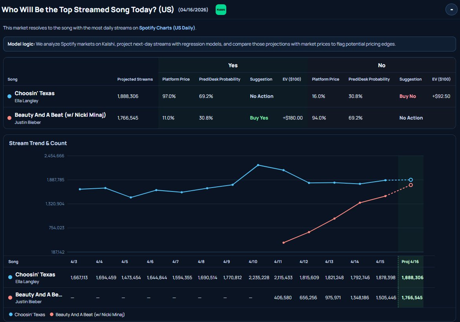
Task: Click the 1,878,398 stream count cell
Action: 386,278
